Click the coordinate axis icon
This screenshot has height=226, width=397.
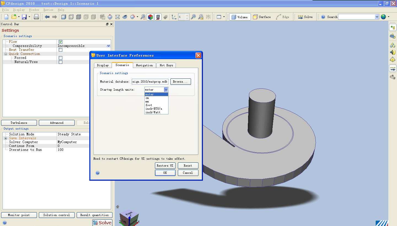[x=174, y=17]
